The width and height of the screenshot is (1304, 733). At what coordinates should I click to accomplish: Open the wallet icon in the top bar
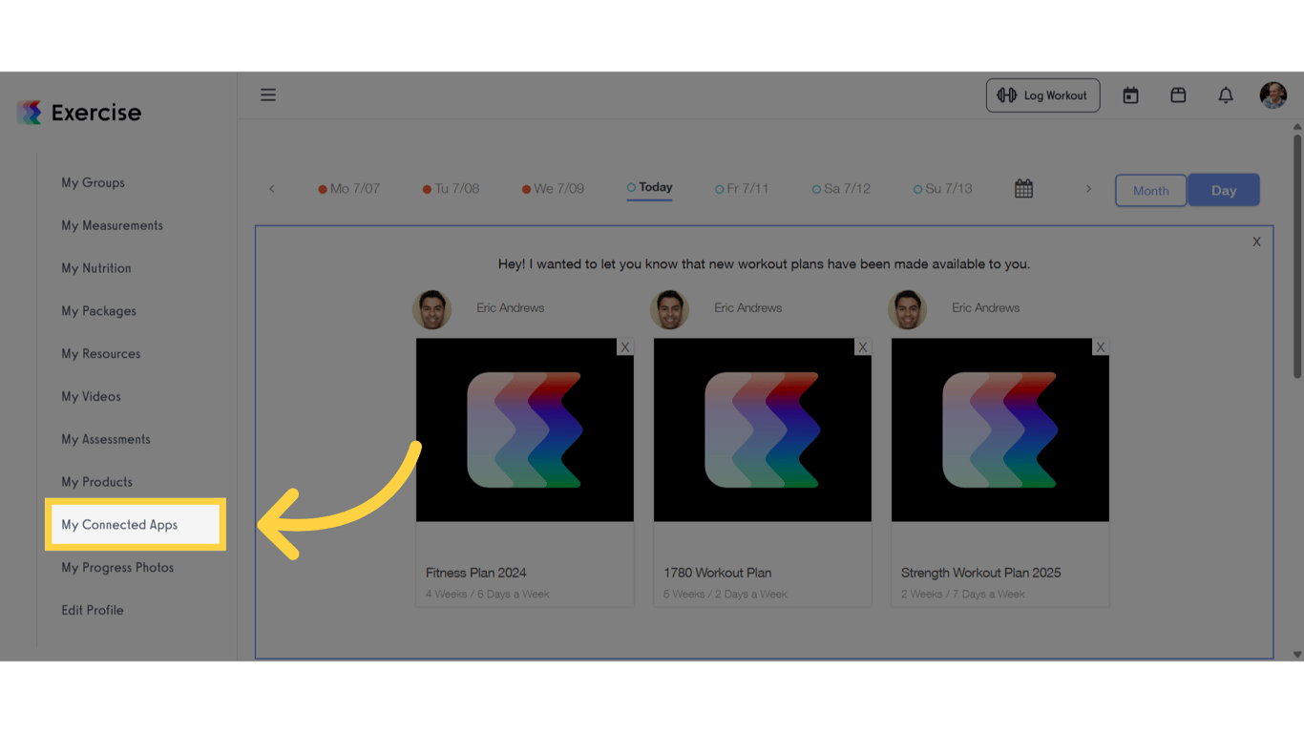(x=1178, y=94)
